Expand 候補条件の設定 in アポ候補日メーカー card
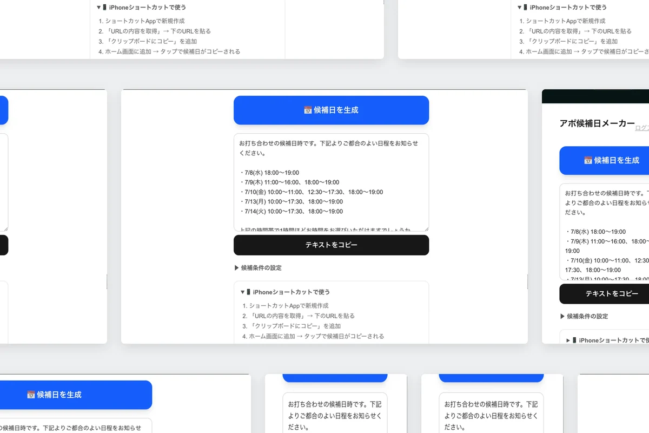This screenshot has width=649, height=433. pos(584,316)
